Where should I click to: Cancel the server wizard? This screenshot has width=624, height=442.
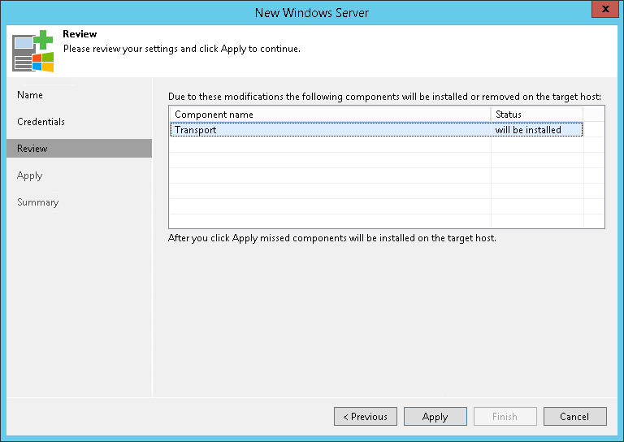574,417
